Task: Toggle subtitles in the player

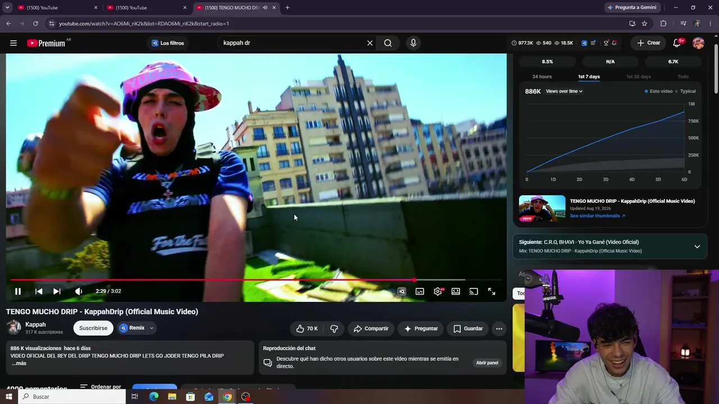Action: click(x=420, y=291)
